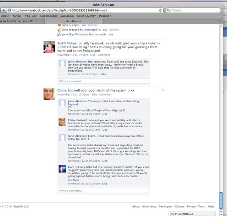
Task: Switch to the John Abraham tab
Action: (x=74, y=21)
